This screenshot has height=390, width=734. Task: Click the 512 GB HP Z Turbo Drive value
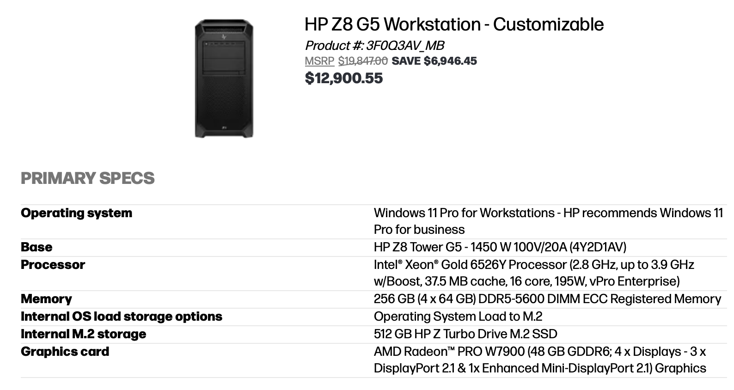[x=465, y=334]
